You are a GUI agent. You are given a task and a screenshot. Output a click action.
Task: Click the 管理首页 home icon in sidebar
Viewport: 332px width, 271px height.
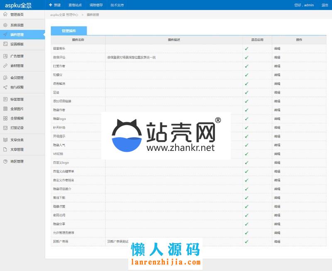(5, 14)
